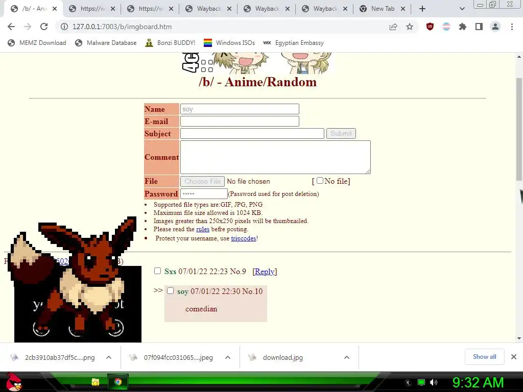Open the Chrome three-dot menu
The image size is (523, 392).
pyautogui.click(x=512, y=27)
